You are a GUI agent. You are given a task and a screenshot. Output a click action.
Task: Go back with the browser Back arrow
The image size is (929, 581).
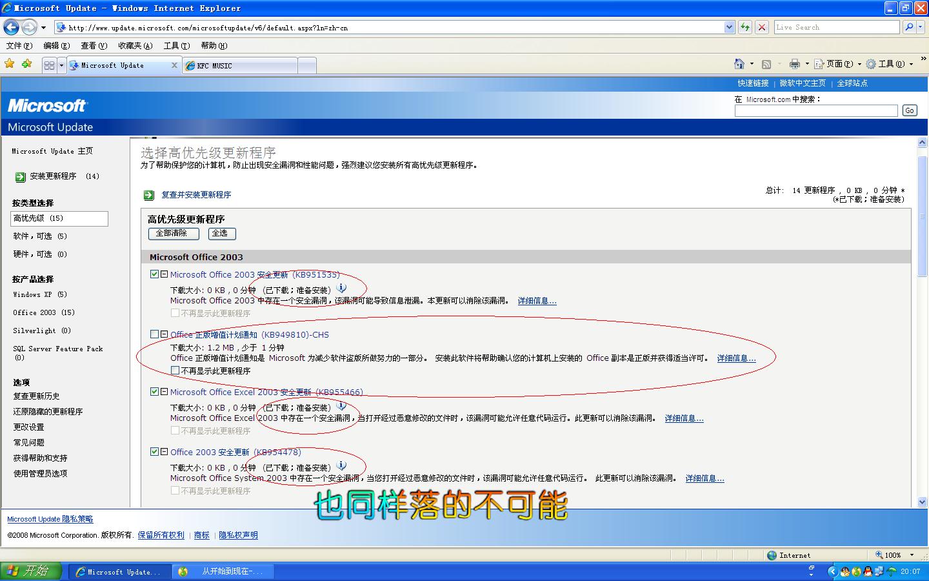(11, 27)
